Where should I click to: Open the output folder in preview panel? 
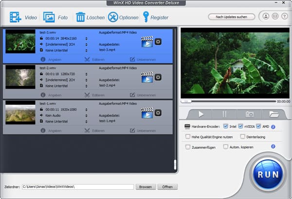click(274, 114)
